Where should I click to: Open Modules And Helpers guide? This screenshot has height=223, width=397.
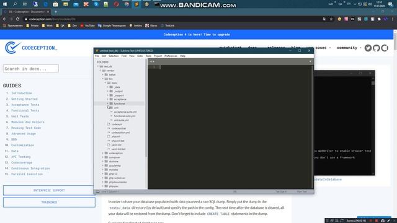pyautogui.click(x=27, y=122)
